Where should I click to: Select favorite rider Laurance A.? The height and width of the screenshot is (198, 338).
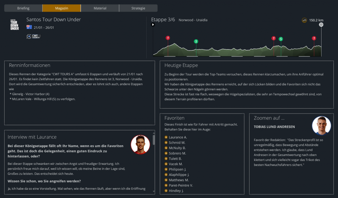click(178, 137)
